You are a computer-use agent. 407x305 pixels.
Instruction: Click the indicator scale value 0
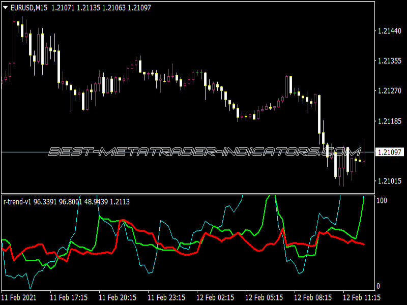pyautogui.click(x=378, y=286)
